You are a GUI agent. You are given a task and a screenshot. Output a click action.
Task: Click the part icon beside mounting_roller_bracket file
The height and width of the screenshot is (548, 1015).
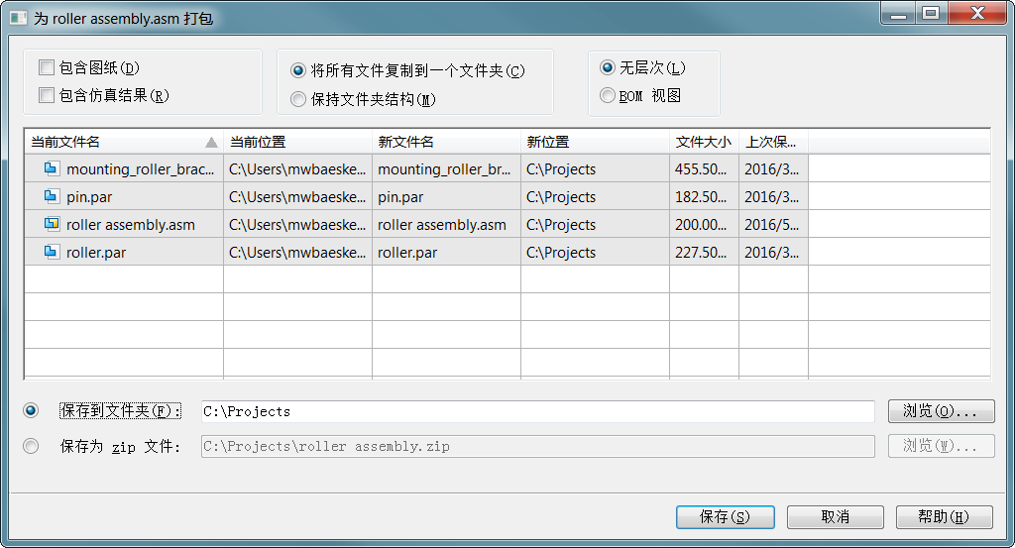point(52,168)
